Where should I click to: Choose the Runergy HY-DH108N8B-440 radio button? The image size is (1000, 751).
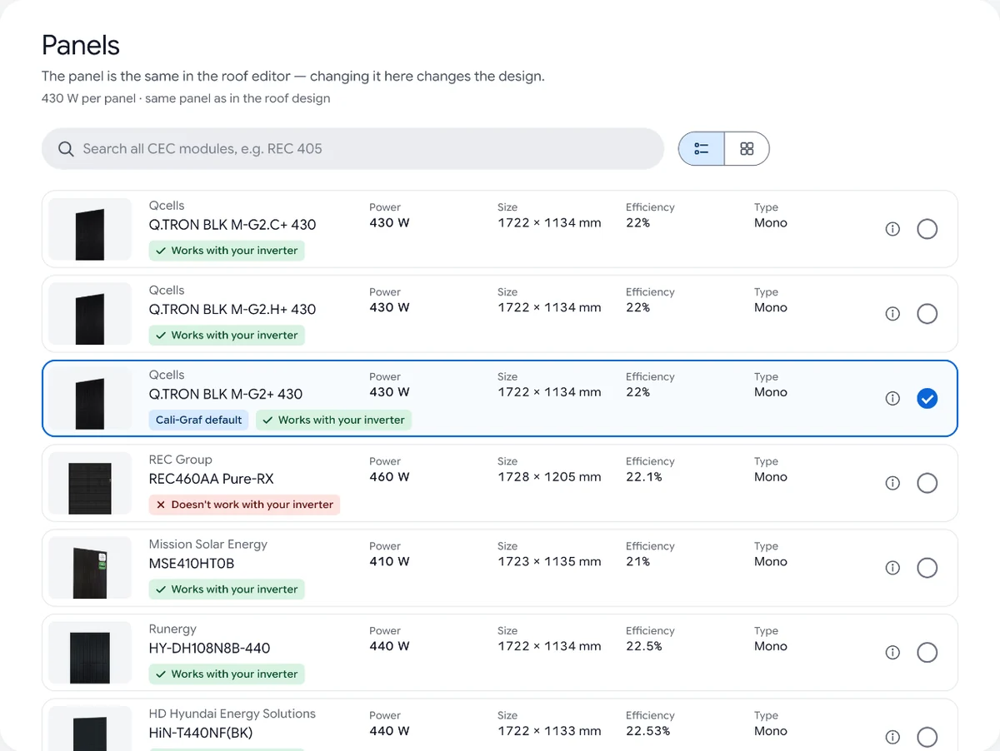927,653
